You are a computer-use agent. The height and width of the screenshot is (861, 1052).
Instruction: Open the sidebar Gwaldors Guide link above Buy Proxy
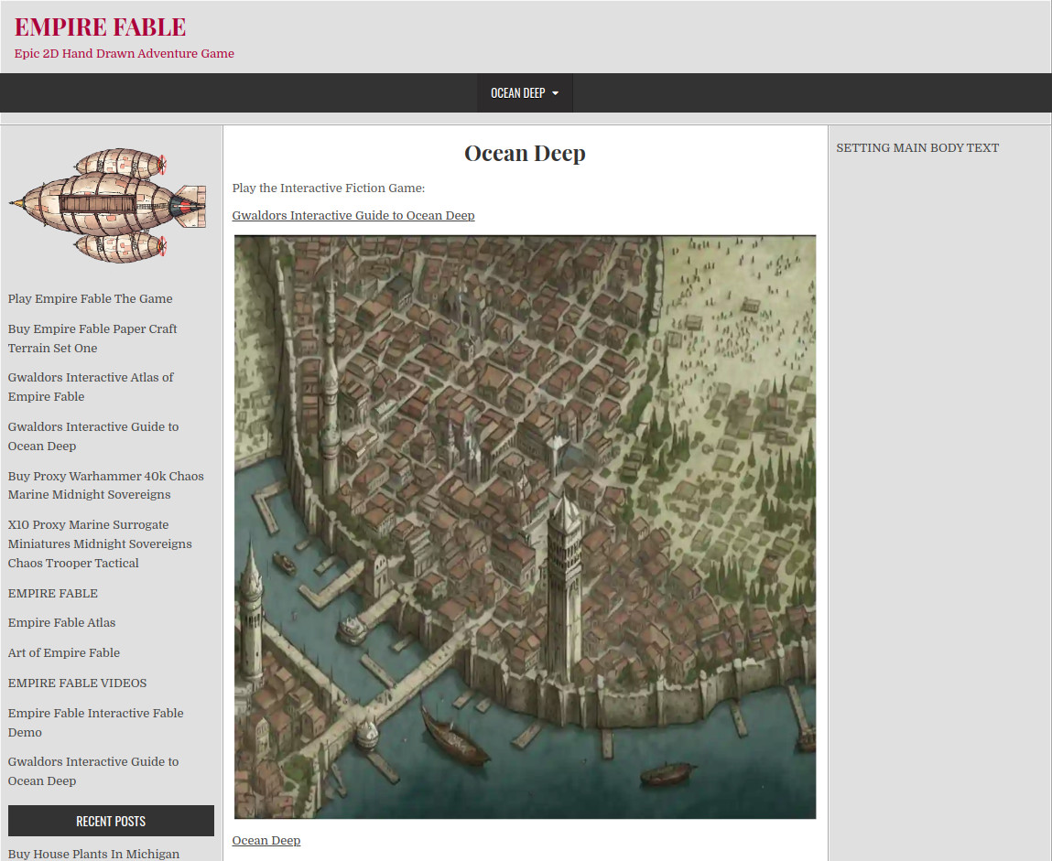click(x=93, y=436)
